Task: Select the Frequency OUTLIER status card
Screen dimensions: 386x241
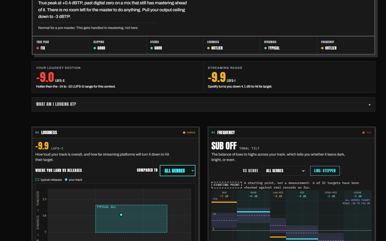Action: 346,45
